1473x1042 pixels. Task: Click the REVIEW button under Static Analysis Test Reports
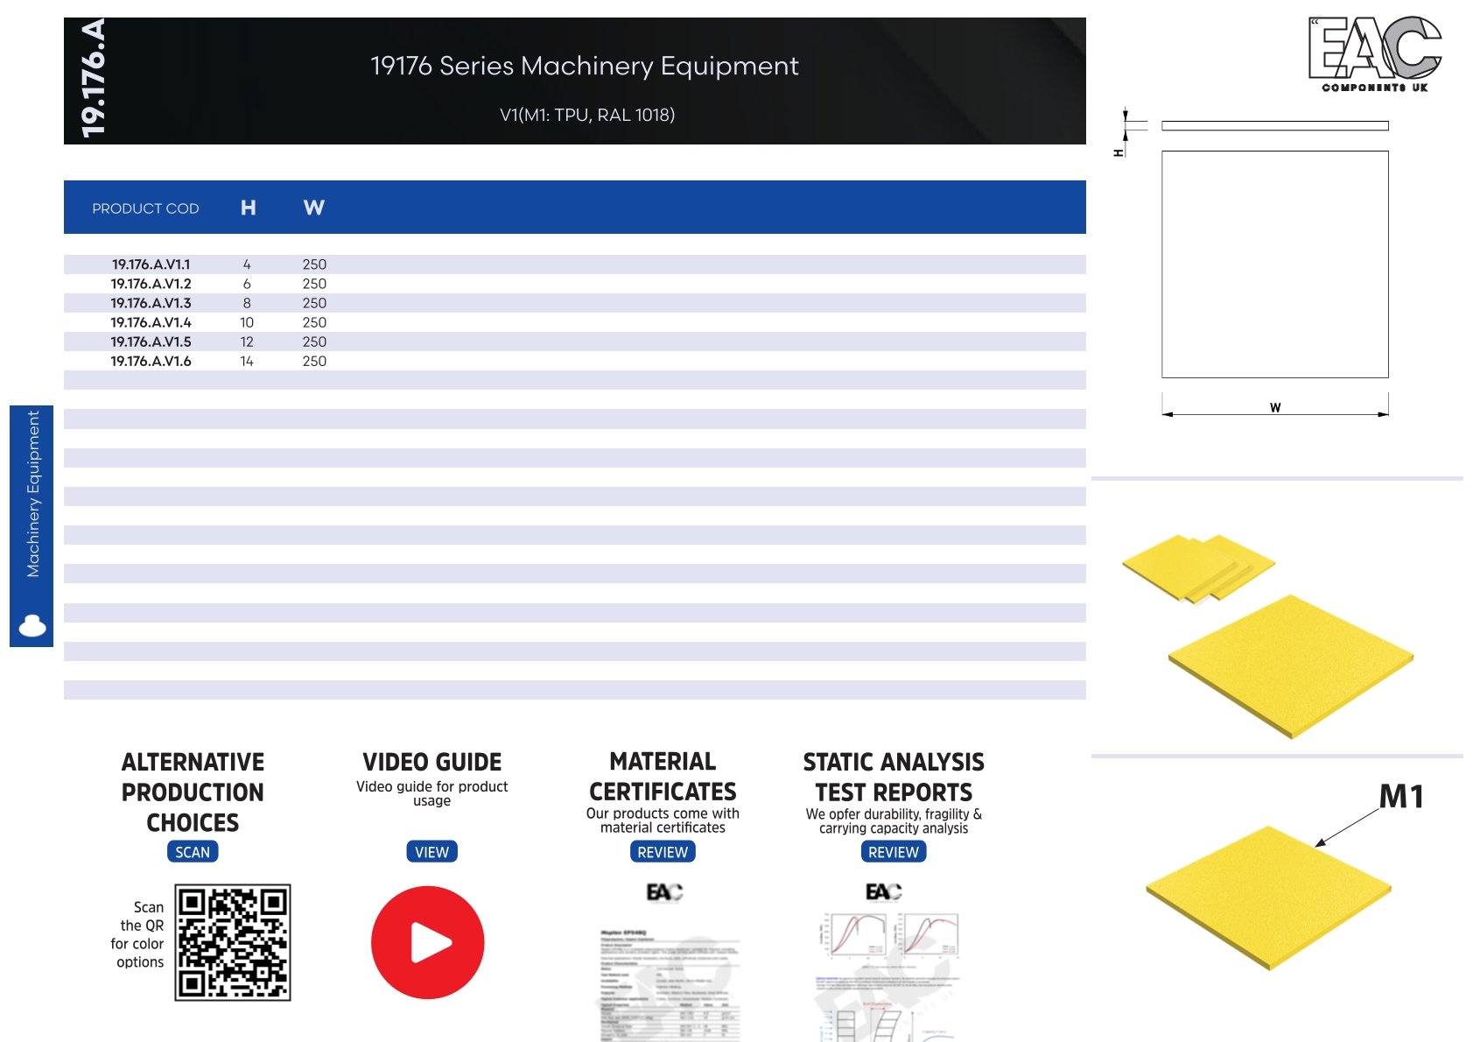click(x=894, y=852)
